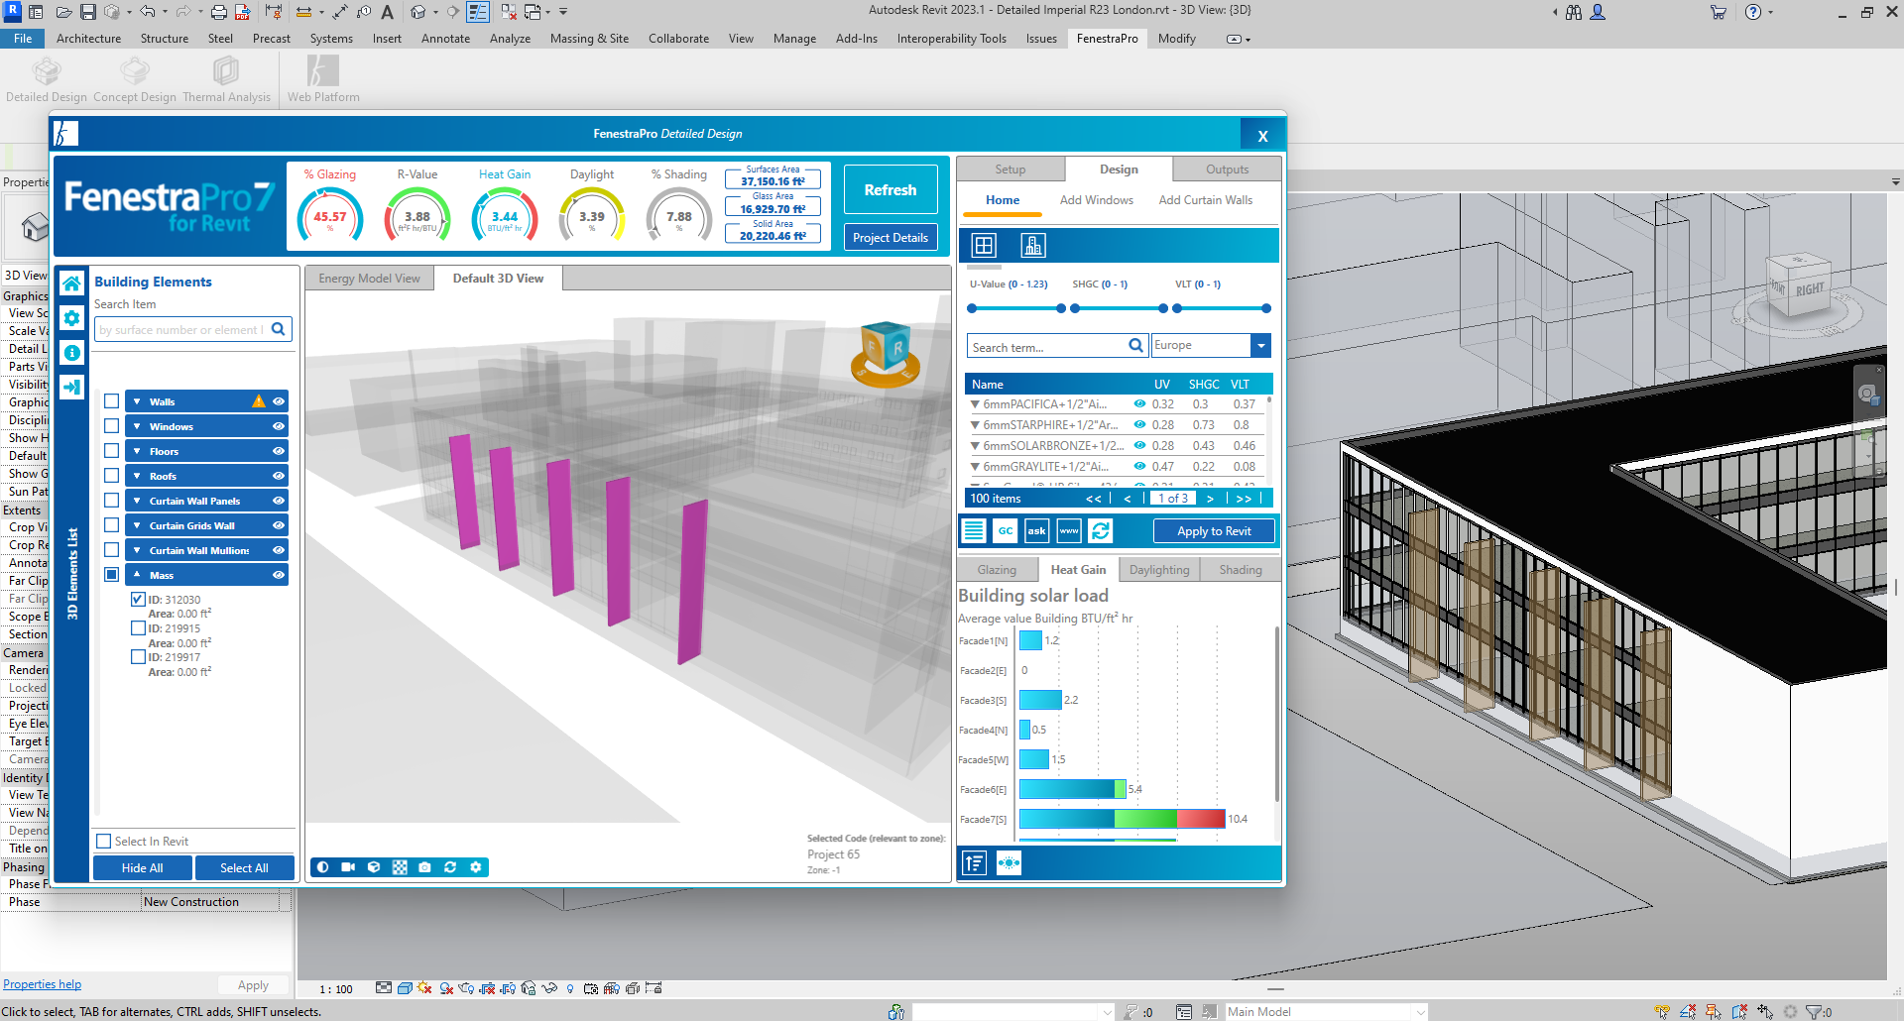The image size is (1904, 1021).
Task: Toggle visibility eye for Roofs
Action: click(279, 476)
